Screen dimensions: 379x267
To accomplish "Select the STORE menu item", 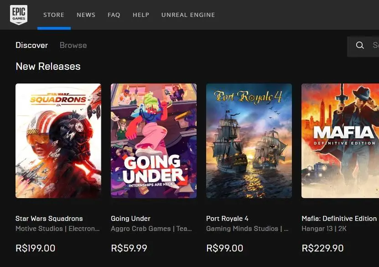I will pos(54,15).
